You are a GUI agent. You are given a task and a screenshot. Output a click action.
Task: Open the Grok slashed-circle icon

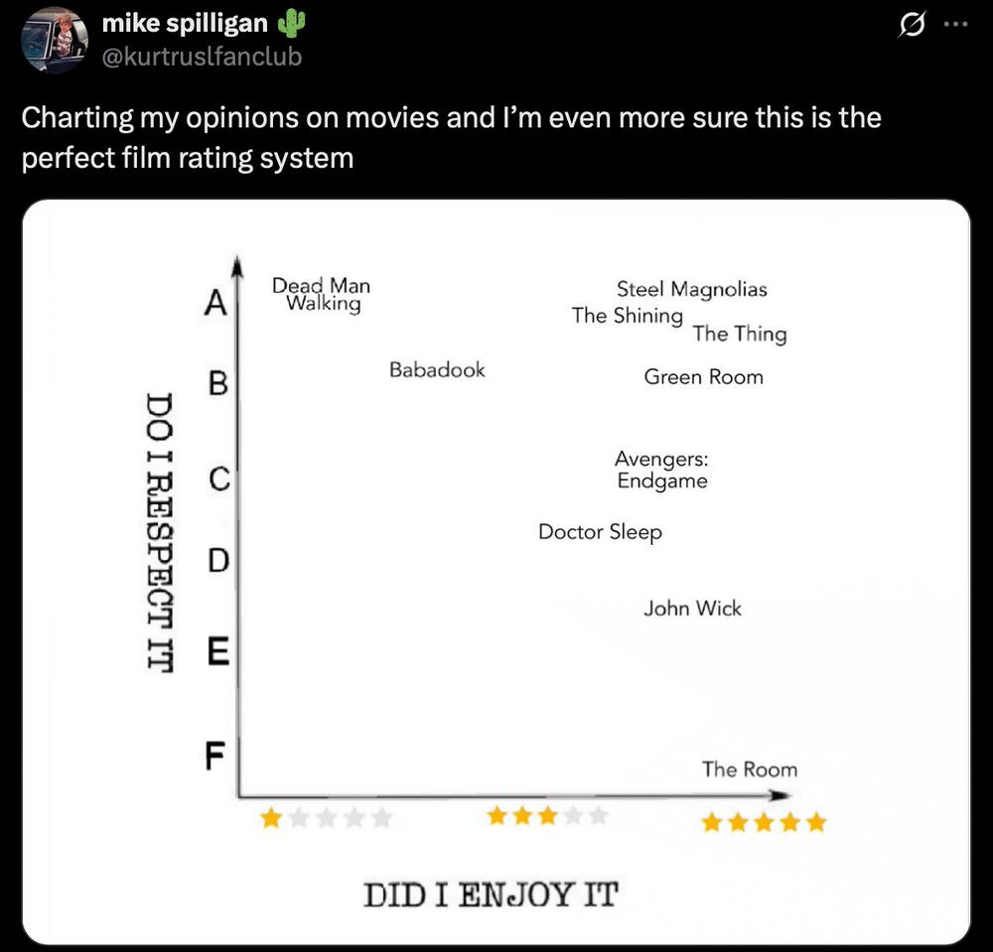coord(912,26)
